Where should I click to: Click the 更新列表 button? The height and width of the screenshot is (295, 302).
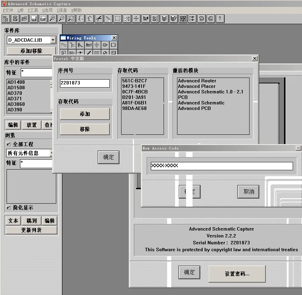pos(31,230)
